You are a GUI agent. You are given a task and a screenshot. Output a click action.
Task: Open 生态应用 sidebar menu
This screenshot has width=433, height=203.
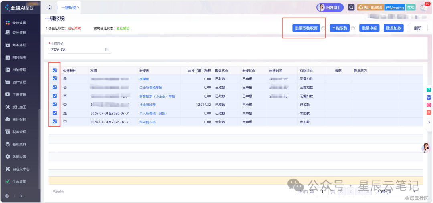tap(19, 181)
